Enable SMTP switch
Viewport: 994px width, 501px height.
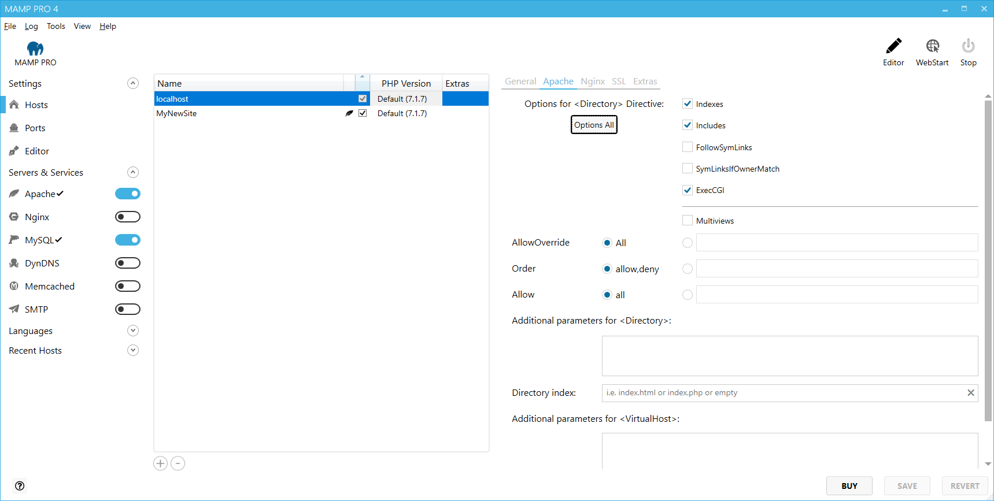(x=128, y=309)
